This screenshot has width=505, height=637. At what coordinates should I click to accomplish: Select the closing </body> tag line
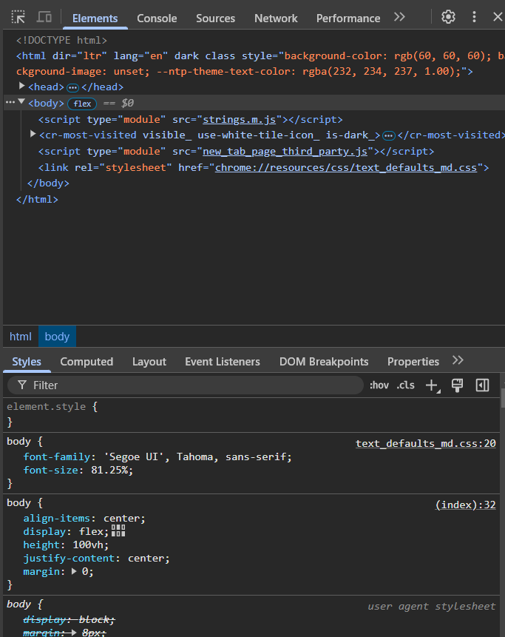coord(48,183)
